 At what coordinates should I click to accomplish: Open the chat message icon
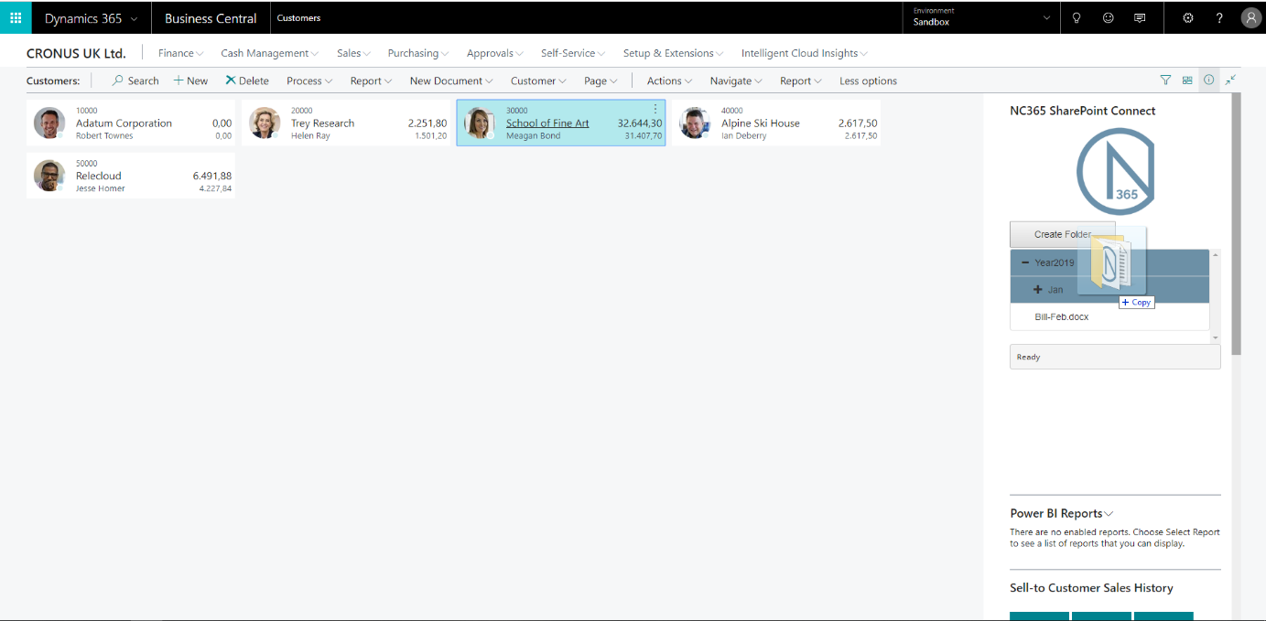coord(1140,17)
